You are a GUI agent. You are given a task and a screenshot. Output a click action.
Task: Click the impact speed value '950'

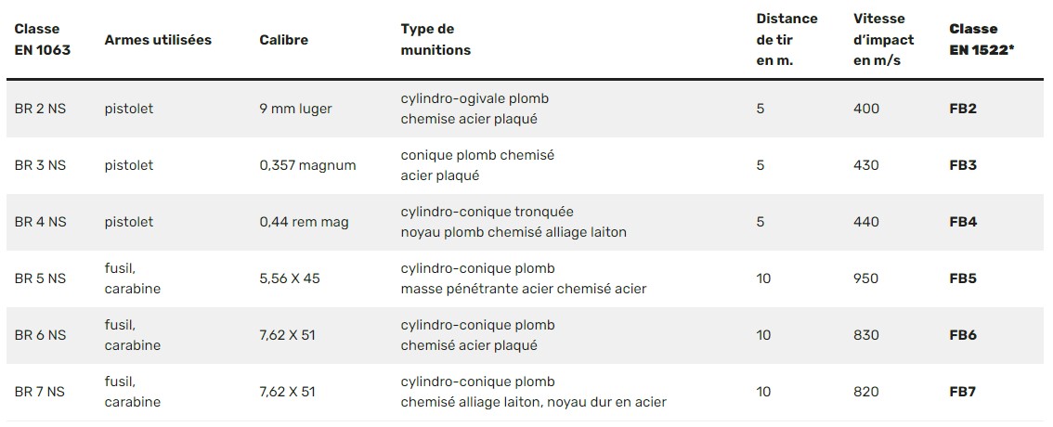(x=865, y=278)
